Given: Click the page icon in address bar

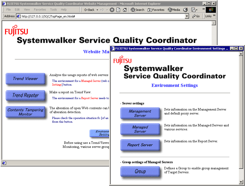Looking at the screenshot, I should click(x=19, y=16).
